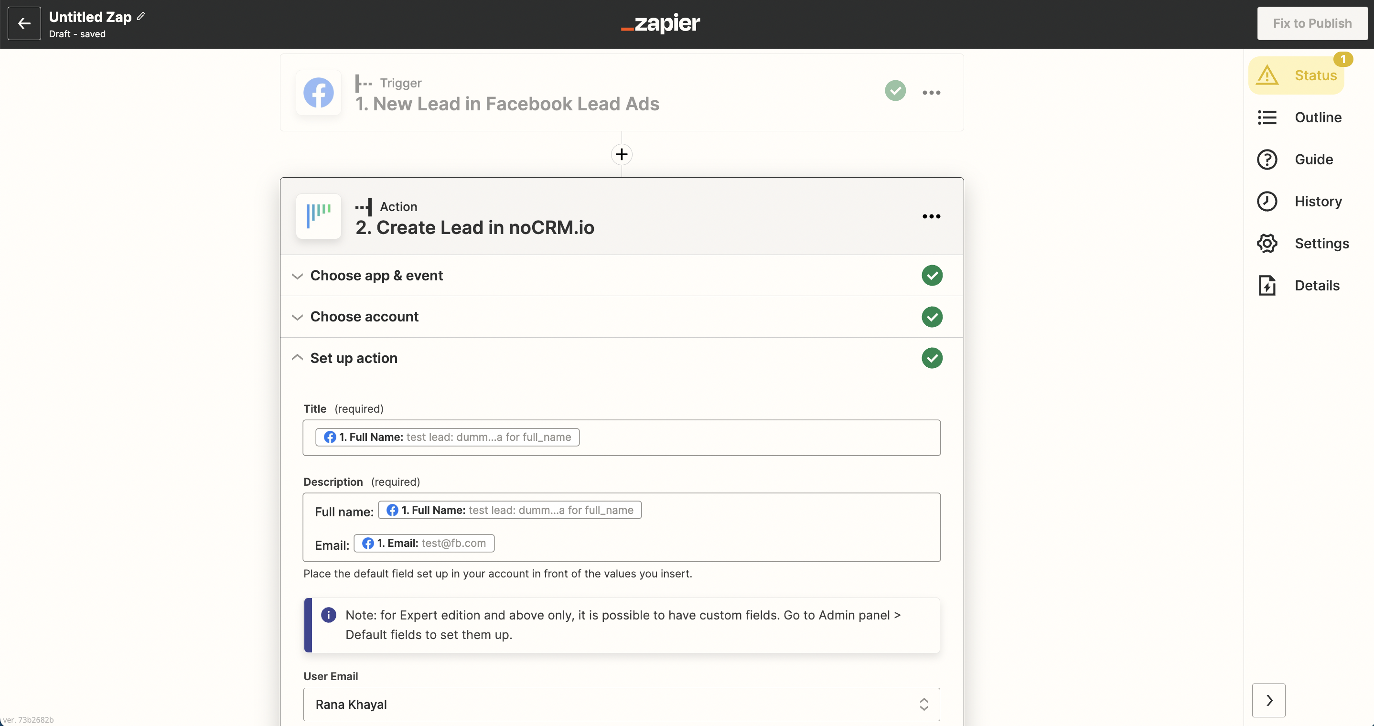Click the Title input field
Image resolution: width=1374 pixels, height=726 pixels.
tap(622, 438)
